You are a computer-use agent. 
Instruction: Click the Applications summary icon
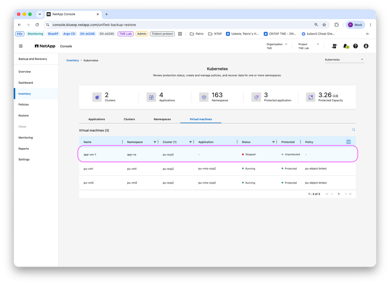151,97
